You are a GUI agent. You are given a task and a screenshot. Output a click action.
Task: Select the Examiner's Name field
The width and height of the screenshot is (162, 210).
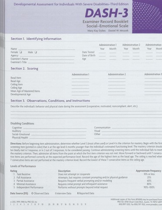coord(52,59)
